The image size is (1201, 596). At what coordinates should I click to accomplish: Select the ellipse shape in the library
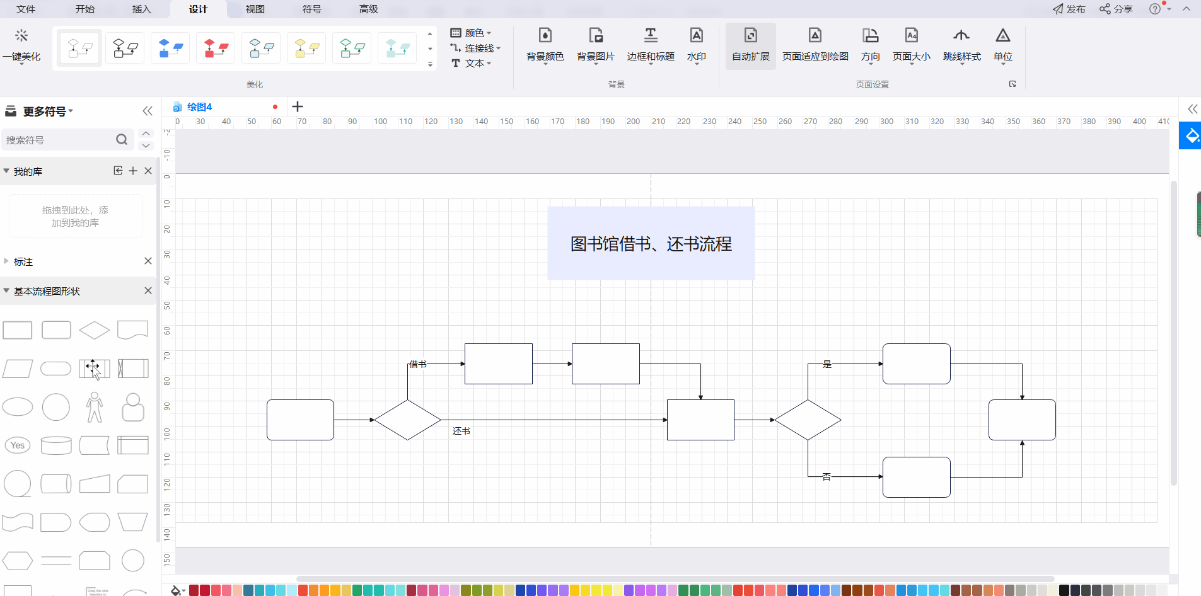tap(18, 407)
